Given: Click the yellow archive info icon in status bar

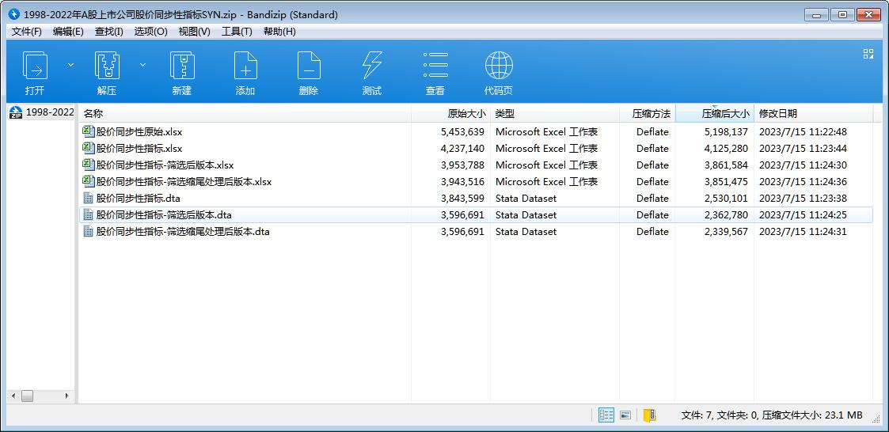Looking at the screenshot, I should click(x=650, y=415).
